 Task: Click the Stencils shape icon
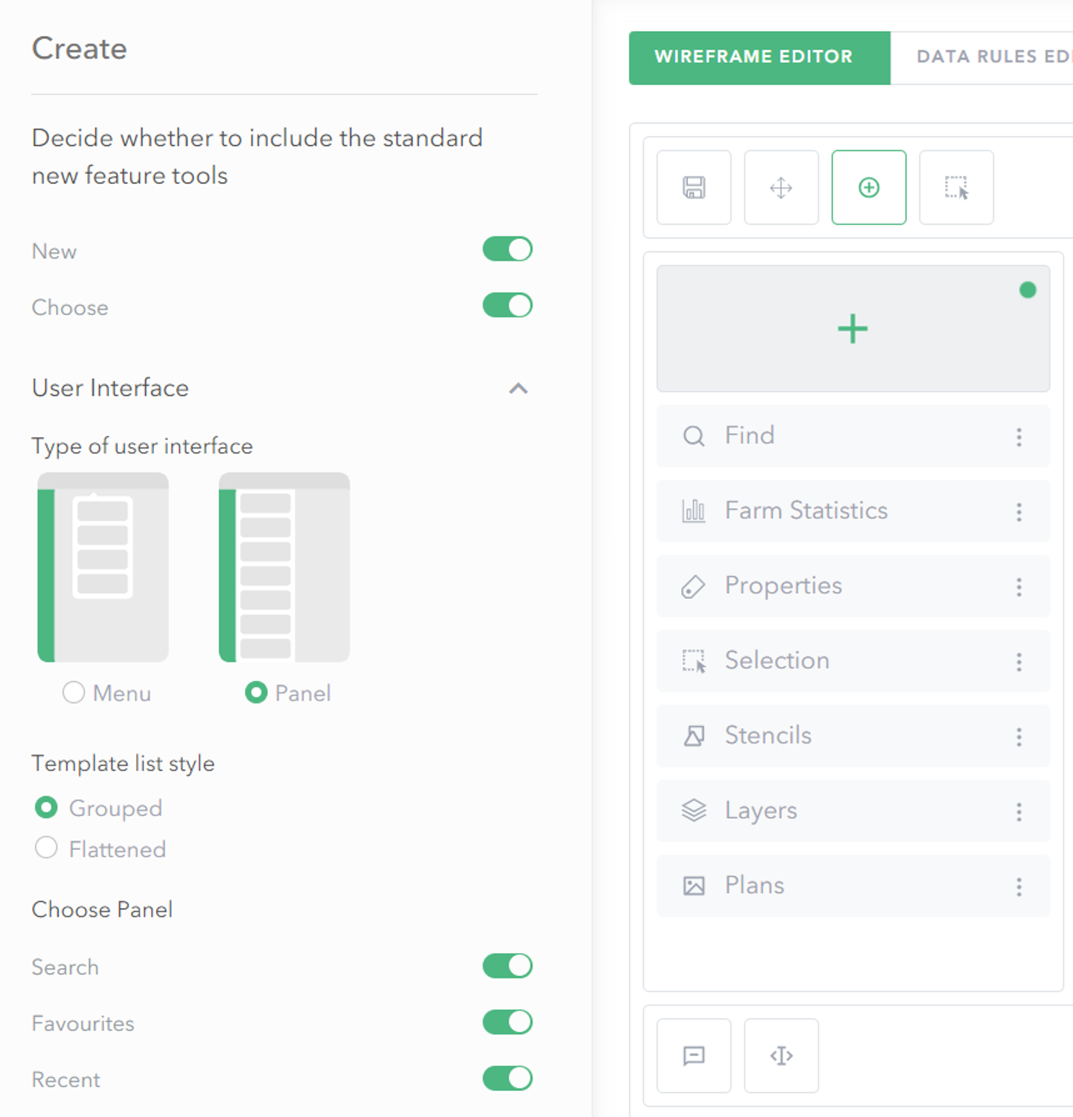(x=694, y=736)
